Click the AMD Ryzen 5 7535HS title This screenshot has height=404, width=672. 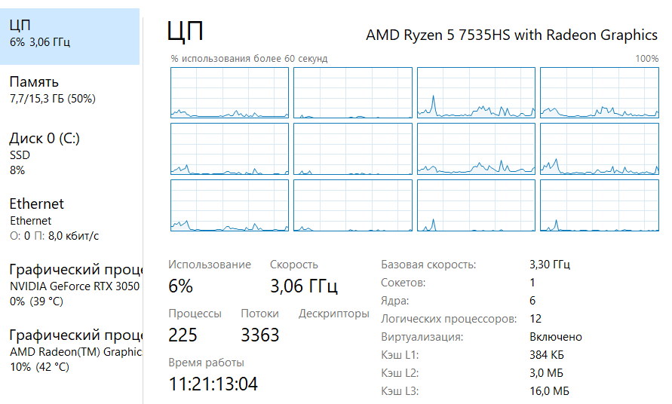pyautogui.click(x=511, y=35)
